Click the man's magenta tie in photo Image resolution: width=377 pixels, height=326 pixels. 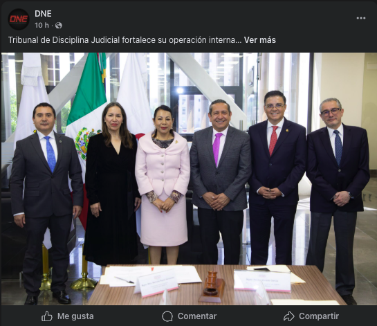pos(217,149)
